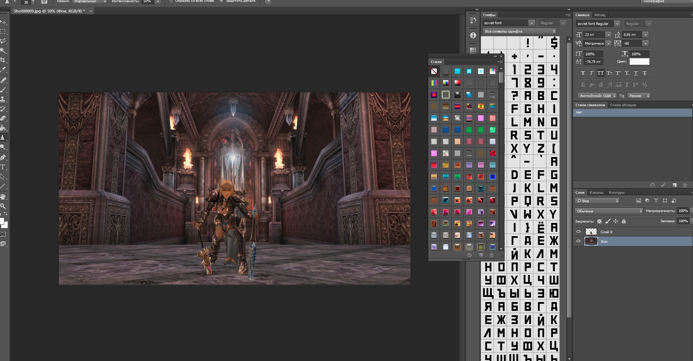Select the Hand tool
Image resolution: width=693 pixels, height=361 pixels.
[3, 197]
